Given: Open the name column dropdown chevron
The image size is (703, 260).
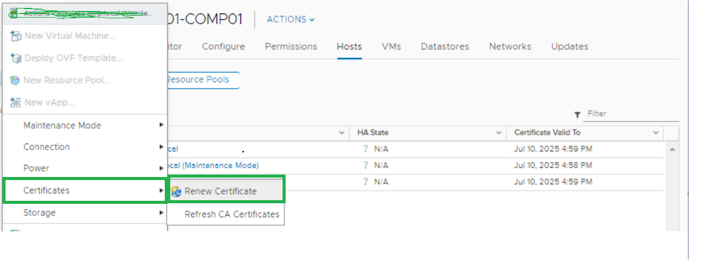Looking at the screenshot, I should [342, 132].
